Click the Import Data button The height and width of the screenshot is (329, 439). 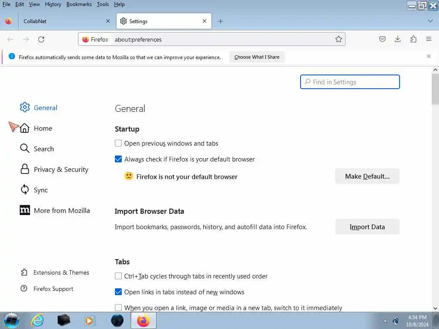(367, 227)
